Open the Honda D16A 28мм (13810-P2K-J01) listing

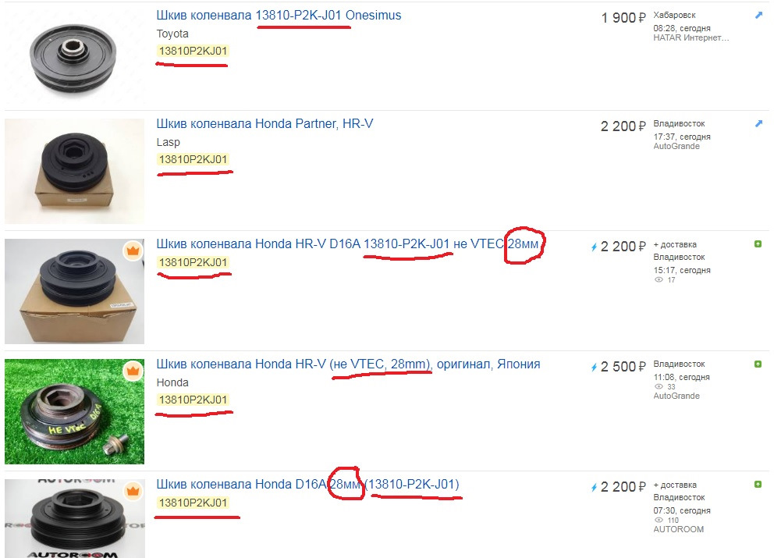(307, 485)
